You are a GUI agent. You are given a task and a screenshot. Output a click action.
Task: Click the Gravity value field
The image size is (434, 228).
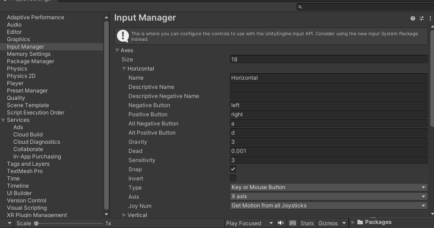[329, 141]
